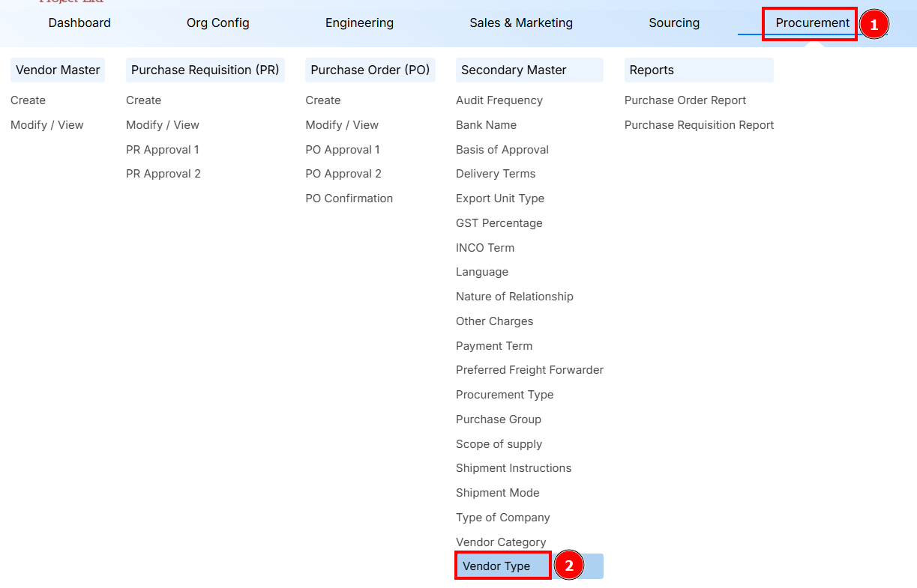Open the highlighted Procurement tab
917x588 pixels.
coord(809,23)
